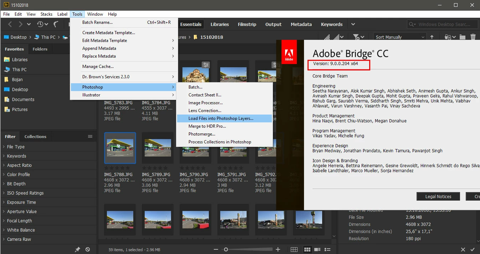480x254 pixels.
Task: Switch to the Metadata workspace
Action: [301, 24]
